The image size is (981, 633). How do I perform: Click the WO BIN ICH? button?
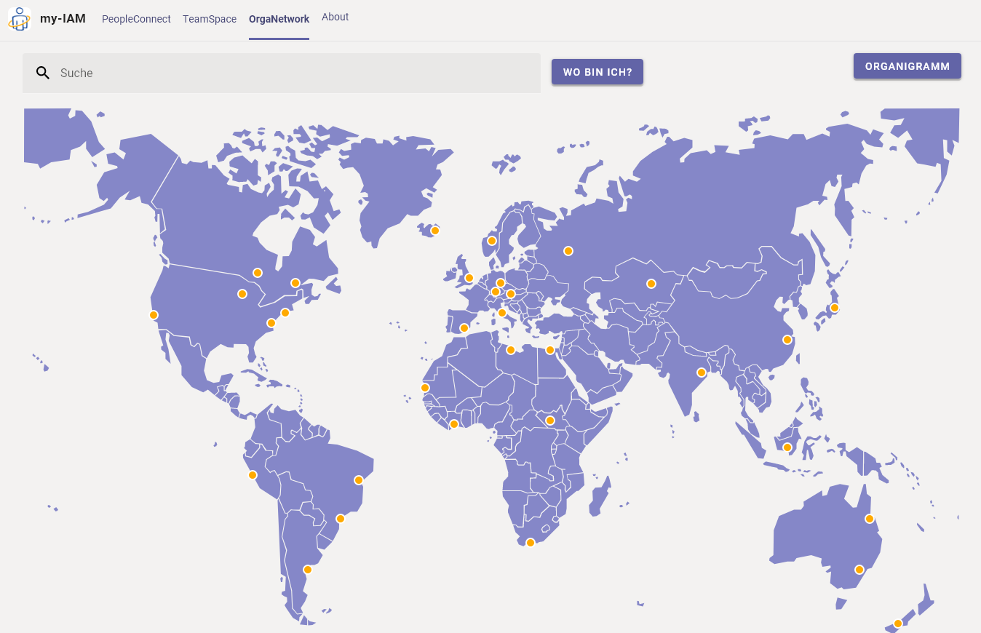click(597, 72)
